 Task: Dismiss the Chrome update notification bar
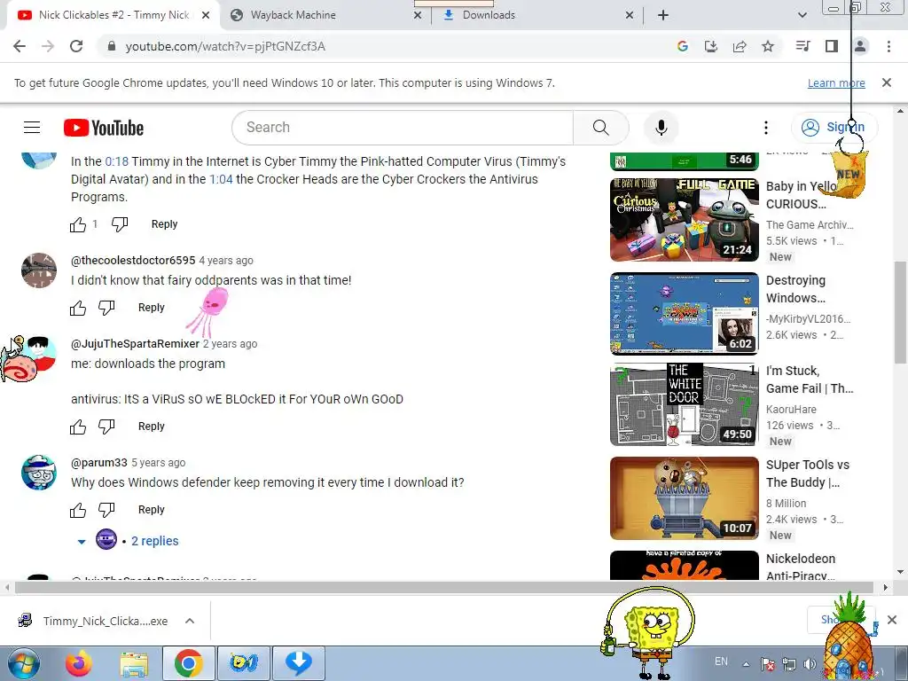tap(887, 82)
